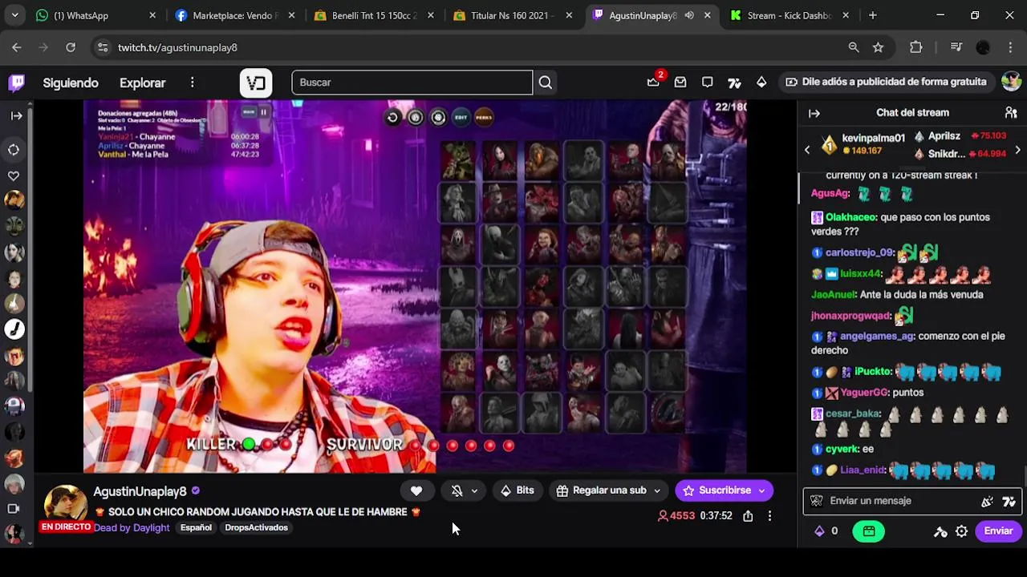Click the Español tag
The width and height of the screenshot is (1027, 577).
tap(196, 527)
